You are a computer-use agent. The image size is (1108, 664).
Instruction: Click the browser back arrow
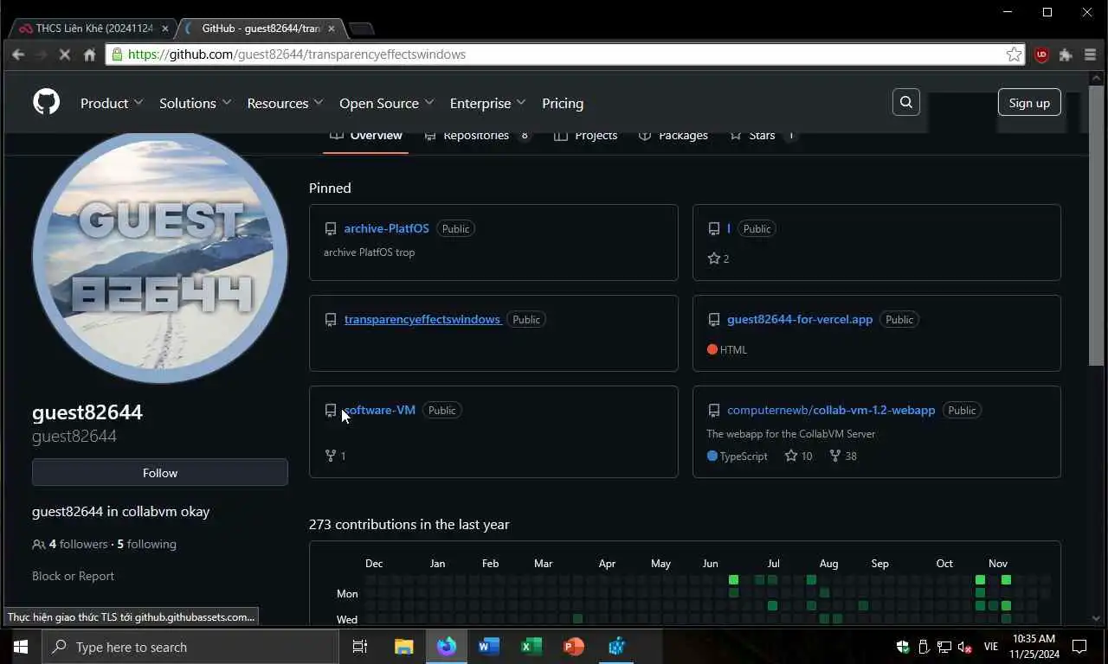point(18,54)
